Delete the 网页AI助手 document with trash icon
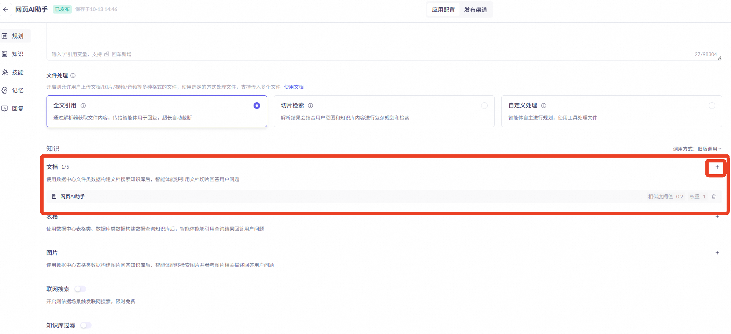 tap(714, 197)
